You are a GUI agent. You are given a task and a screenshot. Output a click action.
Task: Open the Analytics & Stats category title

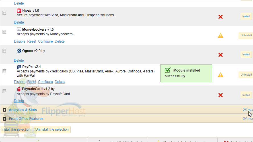[23, 110]
